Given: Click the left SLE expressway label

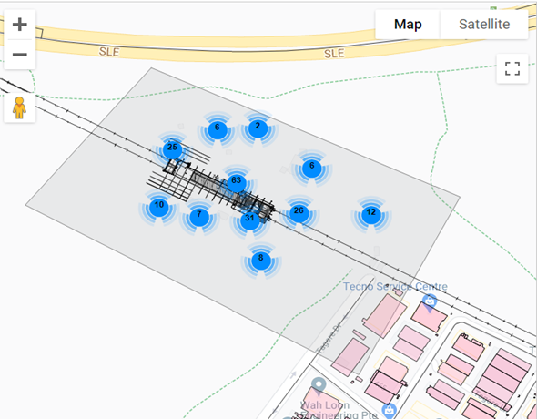Looking at the screenshot, I should (x=109, y=52).
